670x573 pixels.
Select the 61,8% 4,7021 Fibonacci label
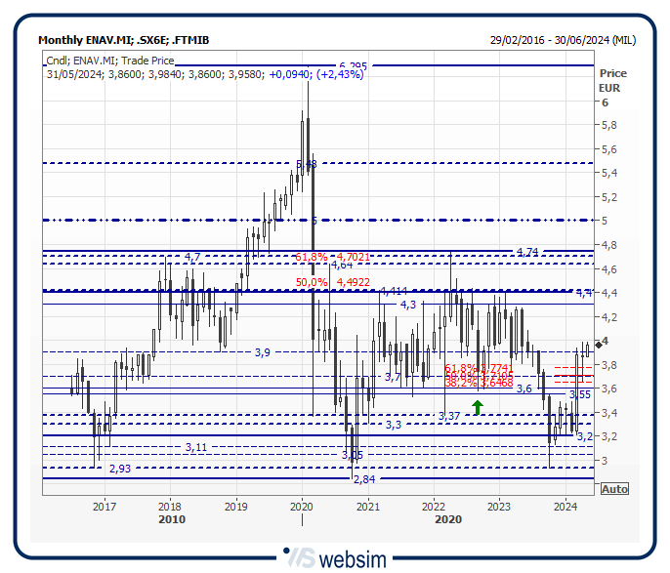(331, 257)
